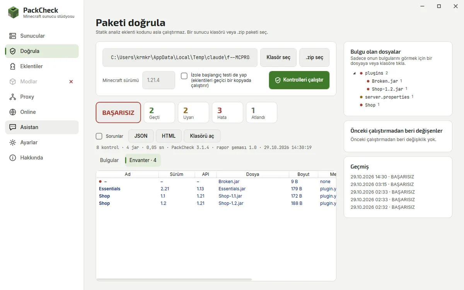
Task: Export the report as HTML
Action: click(x=169, y=136)
